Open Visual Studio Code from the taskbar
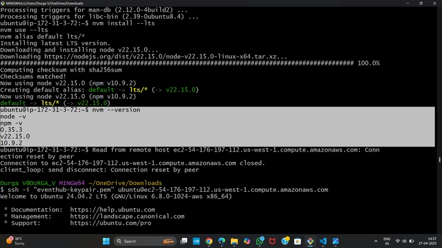 point(323,241)
